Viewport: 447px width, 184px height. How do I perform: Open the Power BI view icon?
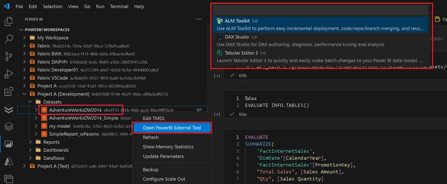(8, 144)
